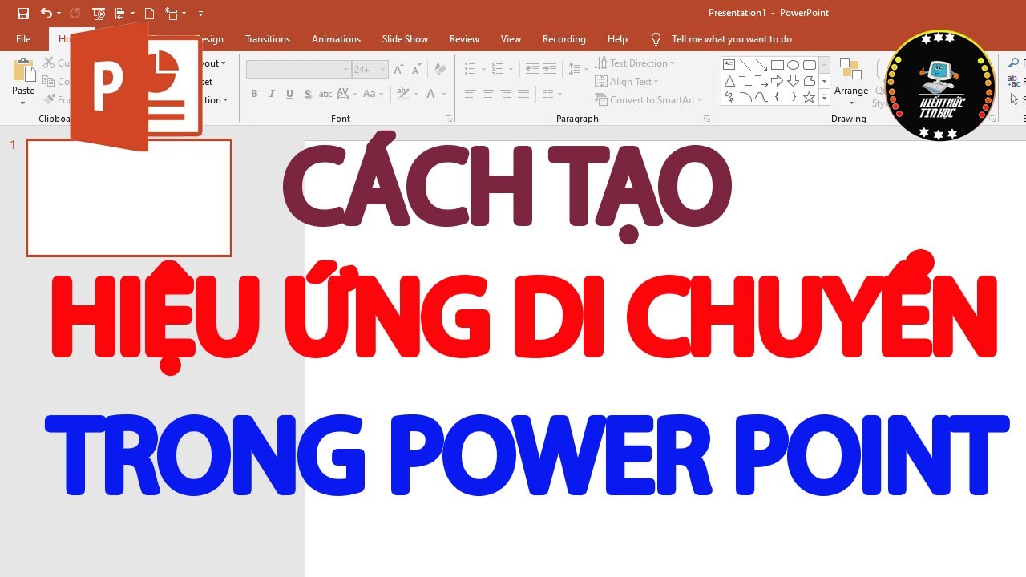Open the Change Case Aa menu

tap(373, 94)
